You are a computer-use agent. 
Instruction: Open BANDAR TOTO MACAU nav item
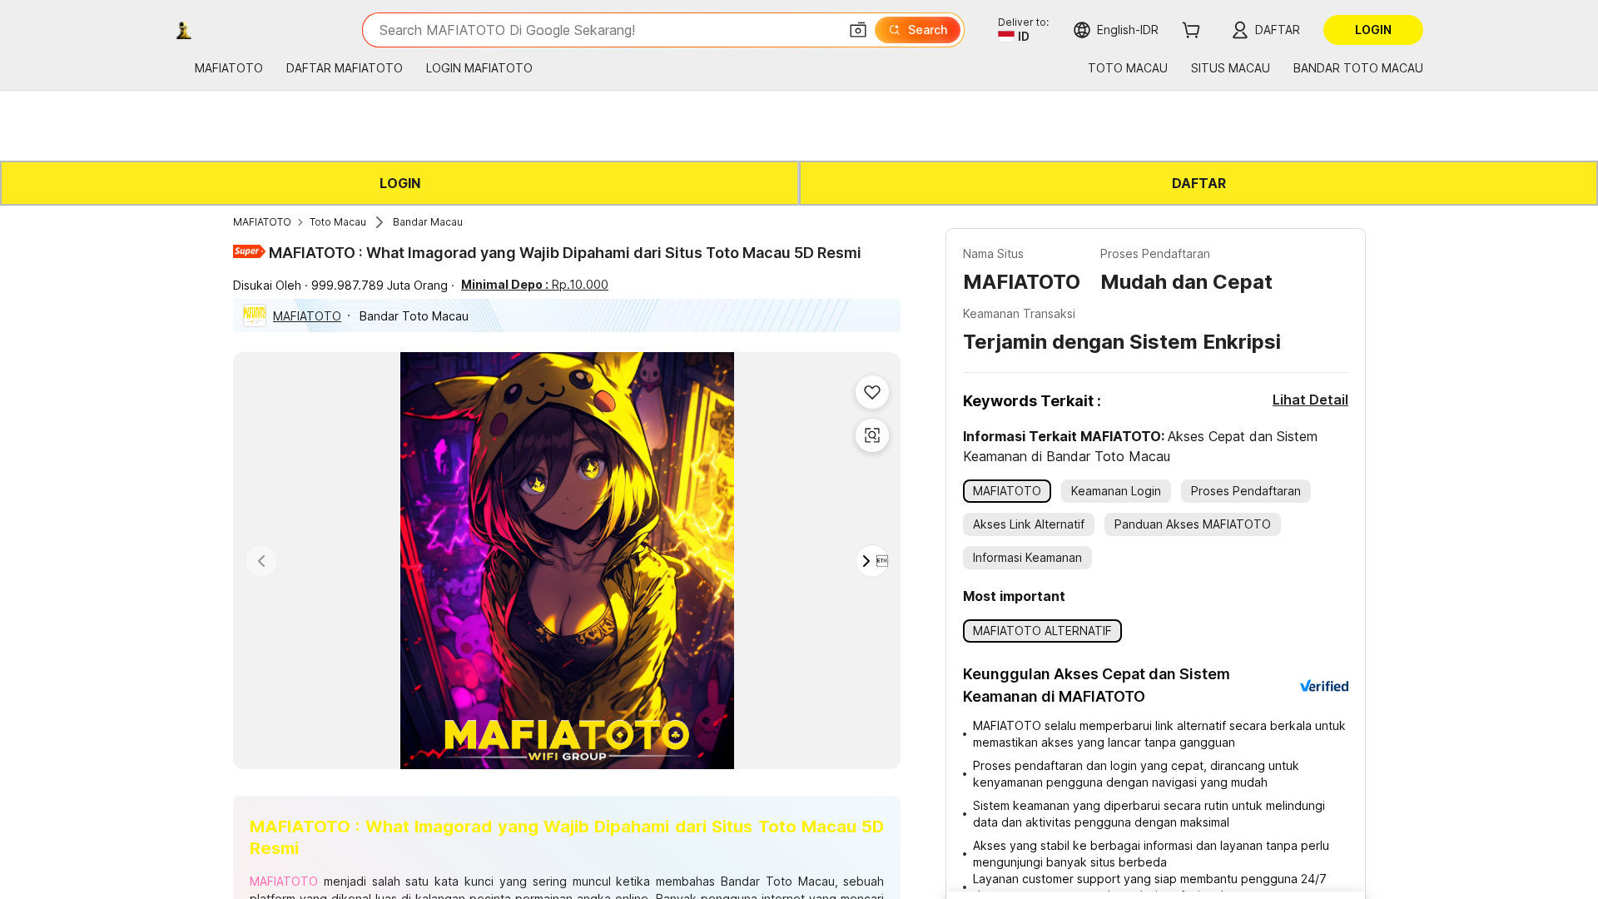1357,68
